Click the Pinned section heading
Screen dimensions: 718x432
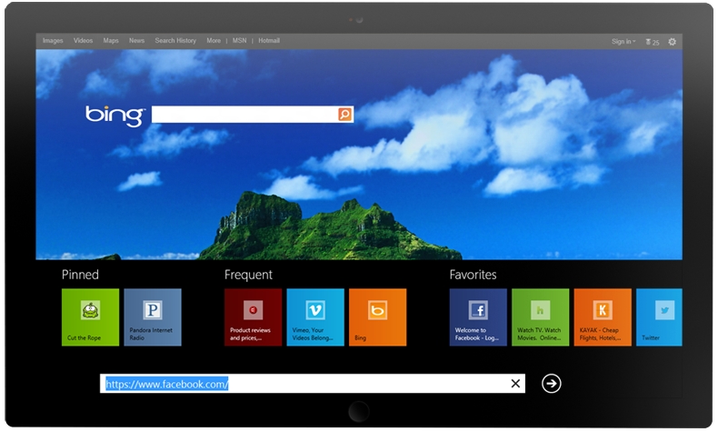click(80, 275)
